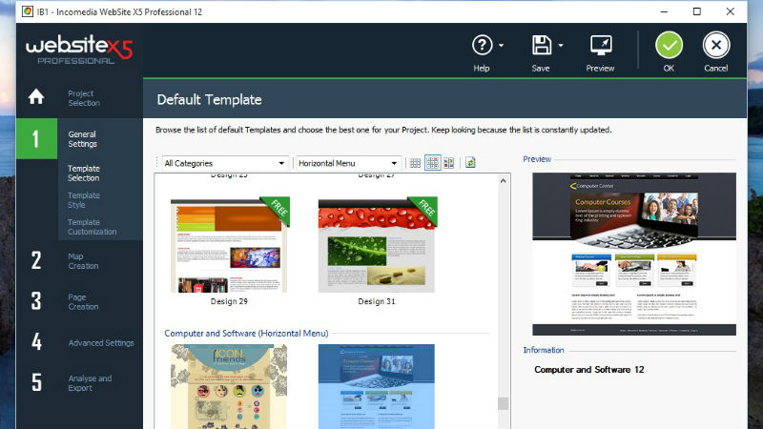Click the large template preview image

point(634,254)
